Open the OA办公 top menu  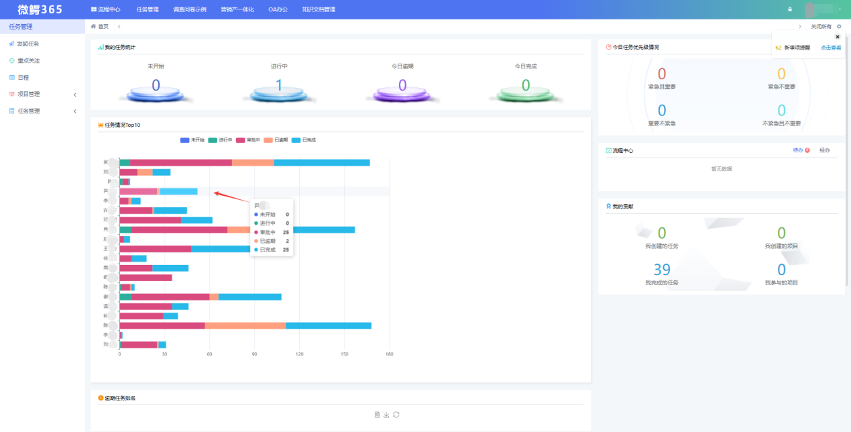pos(278,9)
